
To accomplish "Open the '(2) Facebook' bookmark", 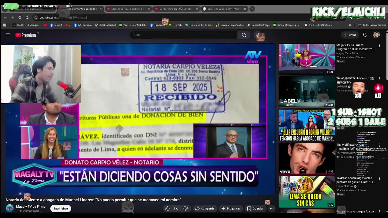I will tap(83, 25).
